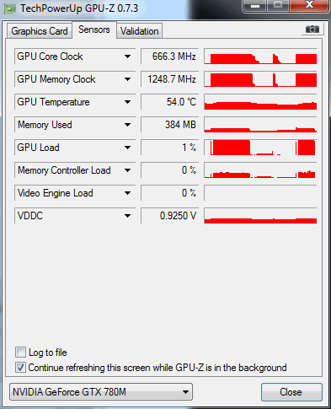The image size is (331, 409).
Task: Open the Validation tab
Action: (140, 31)
